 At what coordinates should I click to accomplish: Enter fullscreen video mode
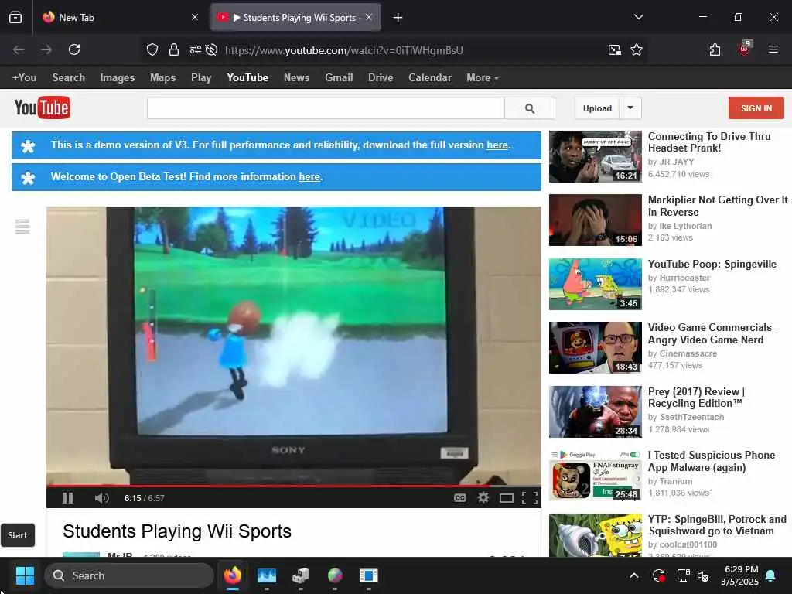[529, 499]
